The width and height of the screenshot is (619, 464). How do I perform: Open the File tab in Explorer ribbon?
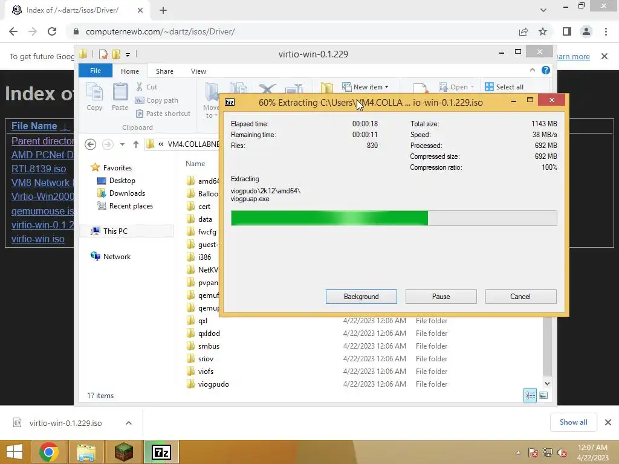coord(96,71)
